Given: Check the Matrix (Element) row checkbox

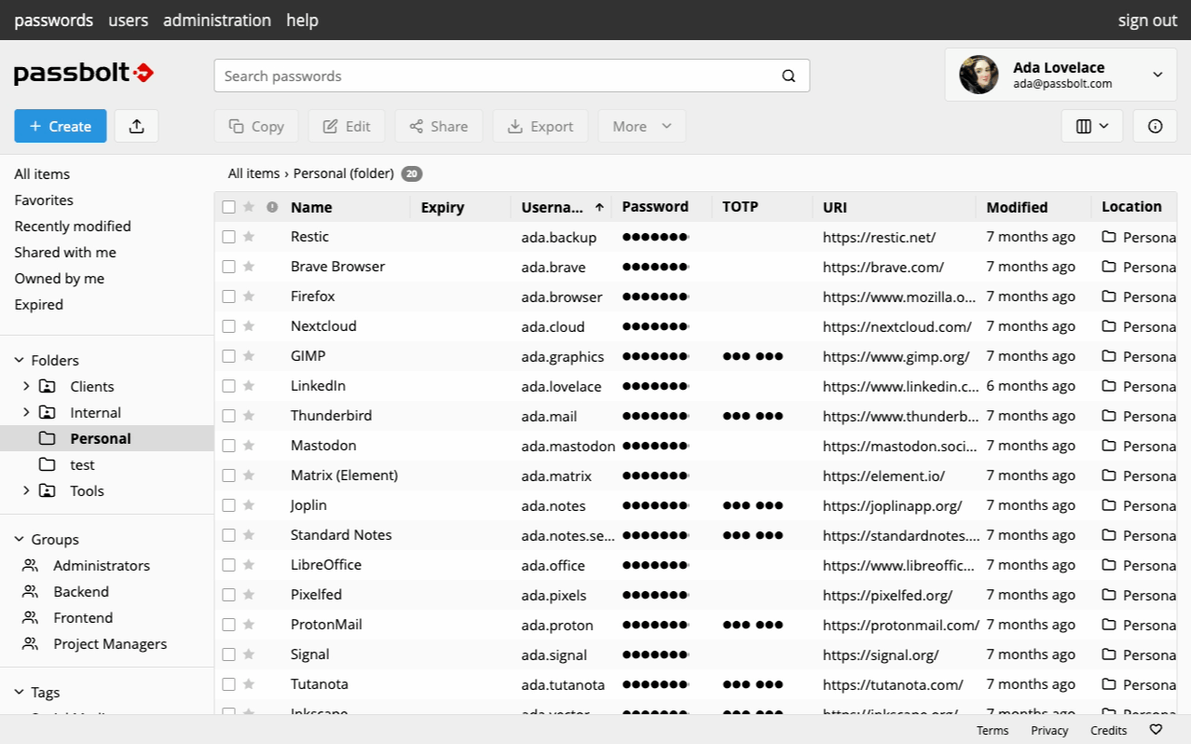Looking at the screenshot, I should pyautogui.click(x=229, y=475).
